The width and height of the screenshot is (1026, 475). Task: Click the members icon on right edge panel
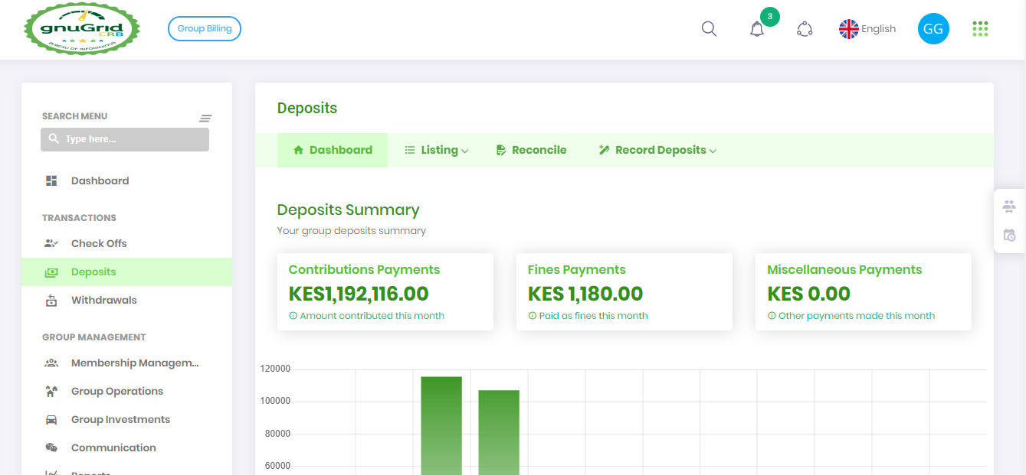pyautogui.click(x=1008, y=207)
